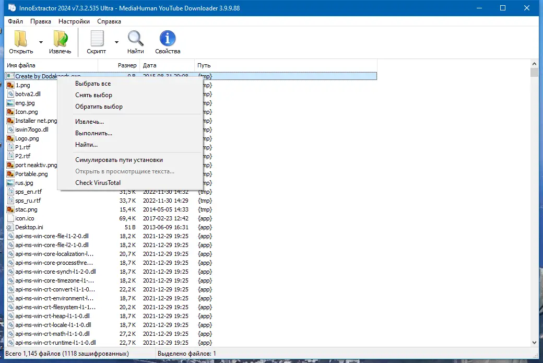
Task: Click the rus.jpg file icon
Action: pos(10,183)
